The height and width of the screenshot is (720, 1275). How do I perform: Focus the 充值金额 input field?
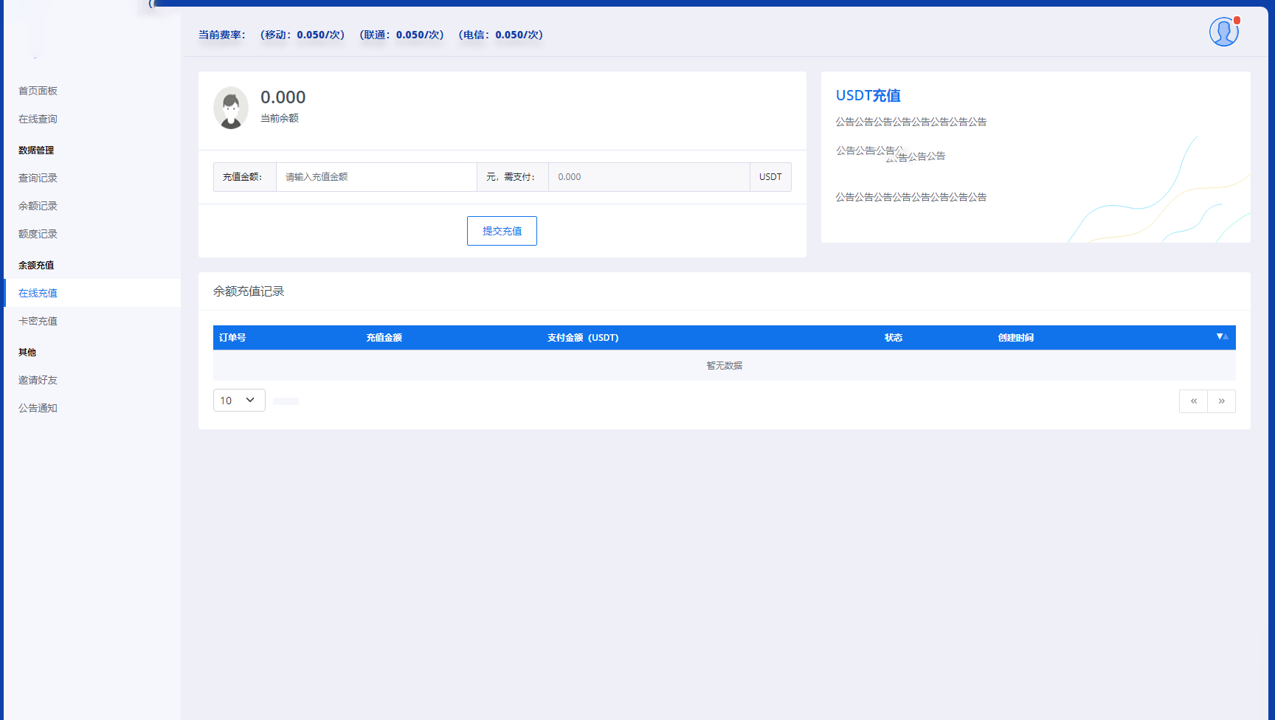coord(376,177)
